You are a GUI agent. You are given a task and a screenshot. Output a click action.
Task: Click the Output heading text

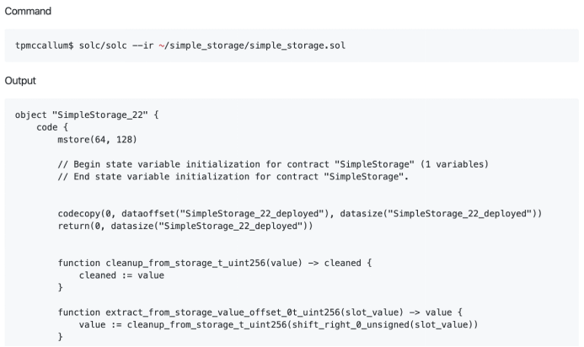tap(20, 81)
